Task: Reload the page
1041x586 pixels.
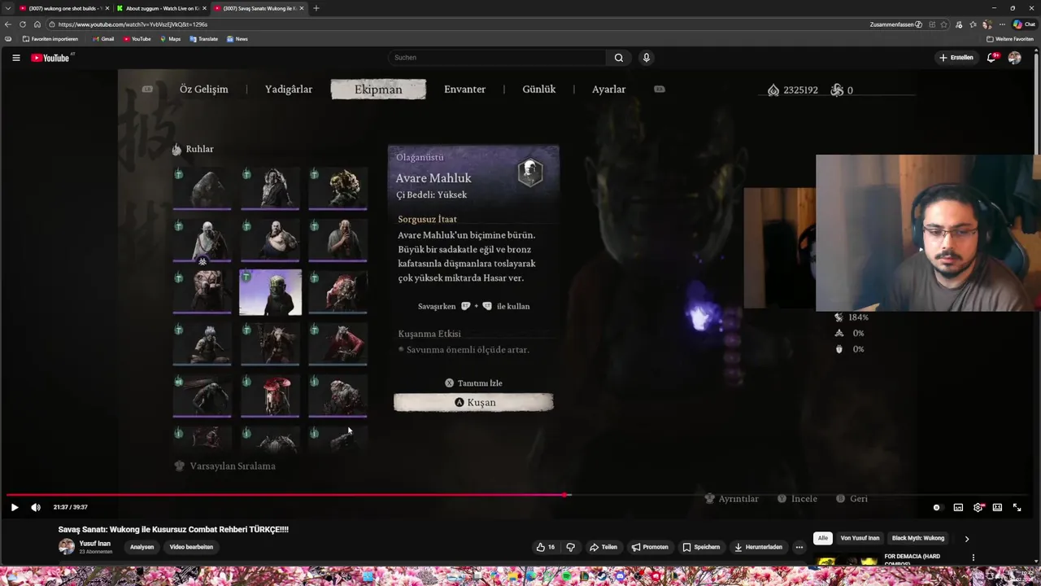Action: 23,24
